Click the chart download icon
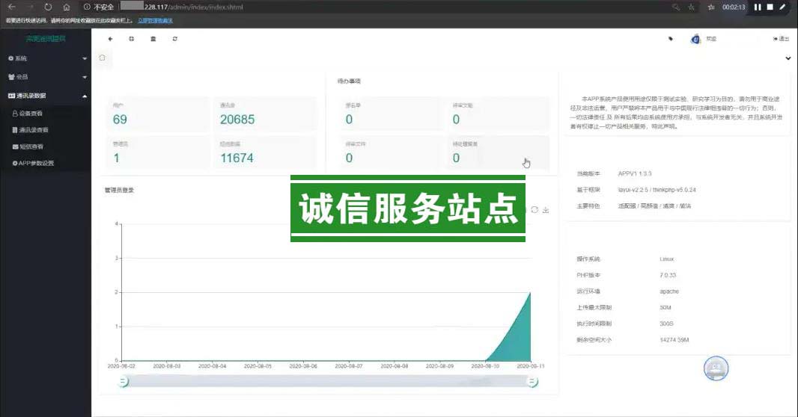Screen dimensions: 798x417 point(546,210)
